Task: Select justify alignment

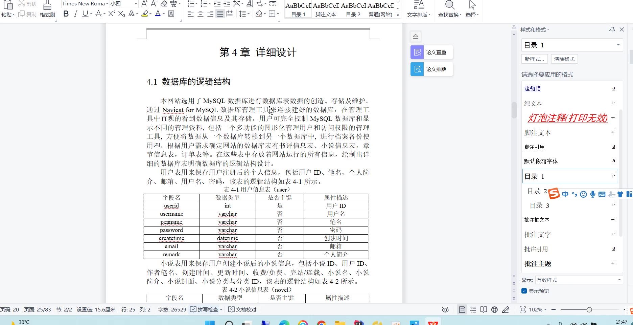Action: tap(220, 14)
